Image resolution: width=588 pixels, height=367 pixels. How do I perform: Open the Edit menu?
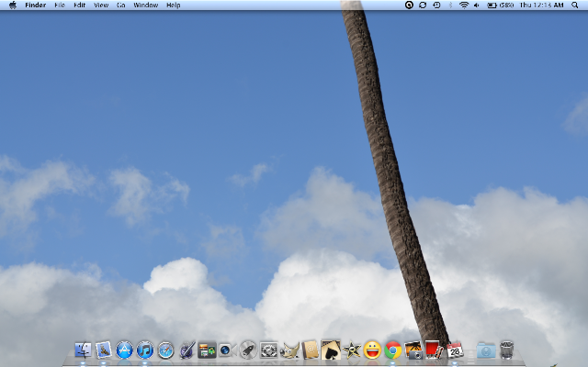(x=80, y=5)
